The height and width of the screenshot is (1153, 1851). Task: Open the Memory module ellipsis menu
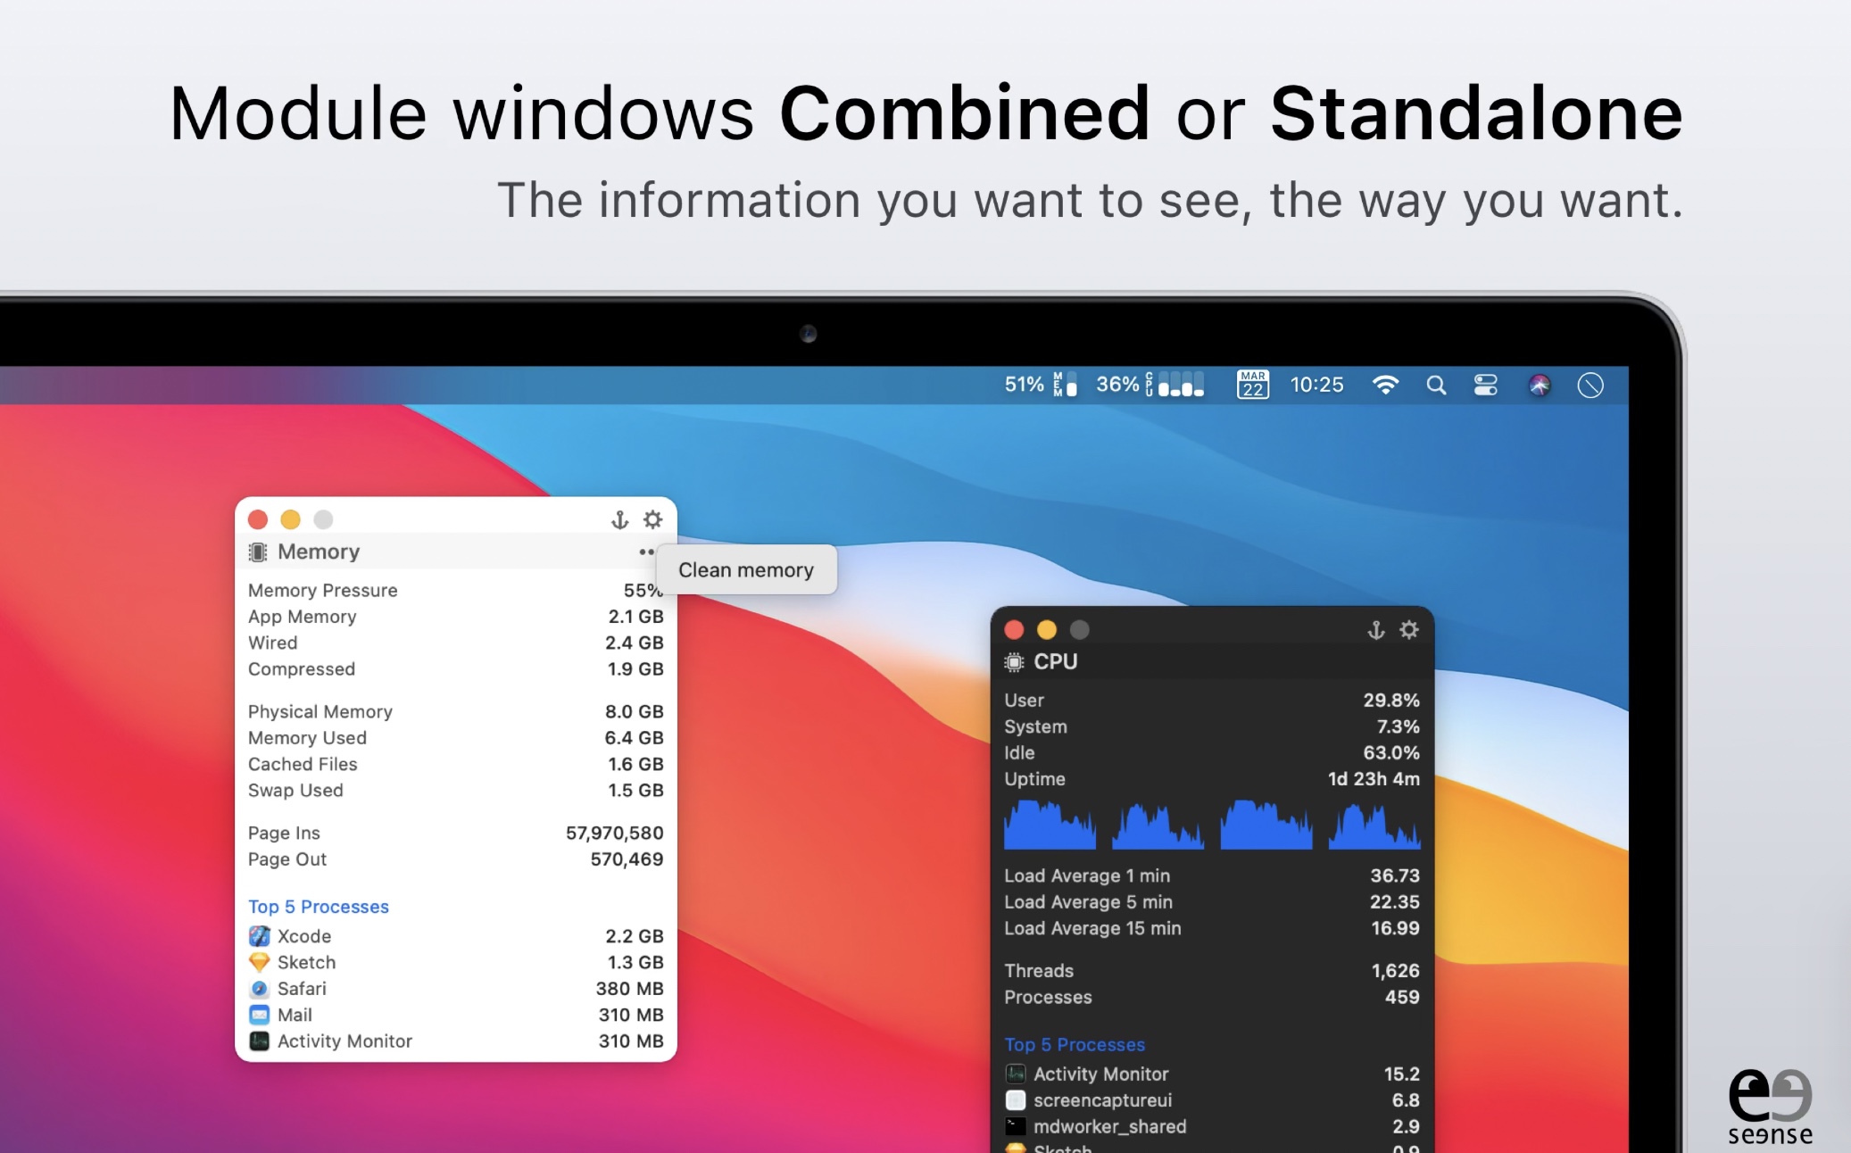click(646, 552)
